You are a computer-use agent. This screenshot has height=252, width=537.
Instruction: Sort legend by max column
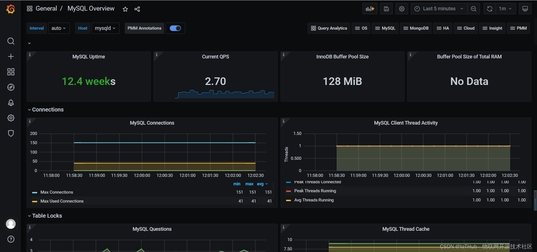pos(249,184)
